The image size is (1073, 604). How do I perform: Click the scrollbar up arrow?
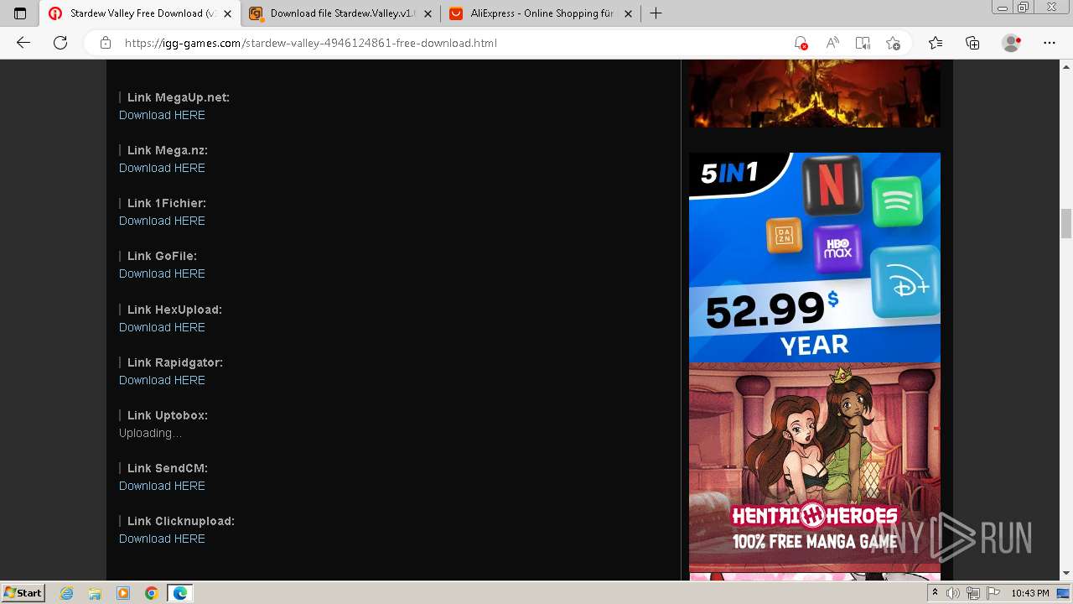point(1066,66)
